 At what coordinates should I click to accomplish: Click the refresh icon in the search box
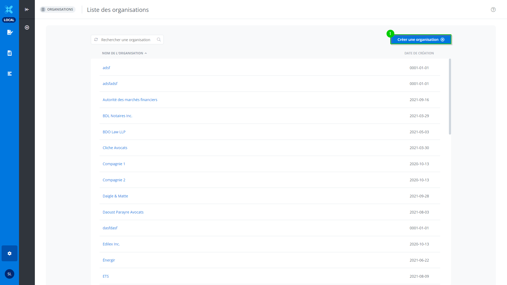(x=96, y=40)
